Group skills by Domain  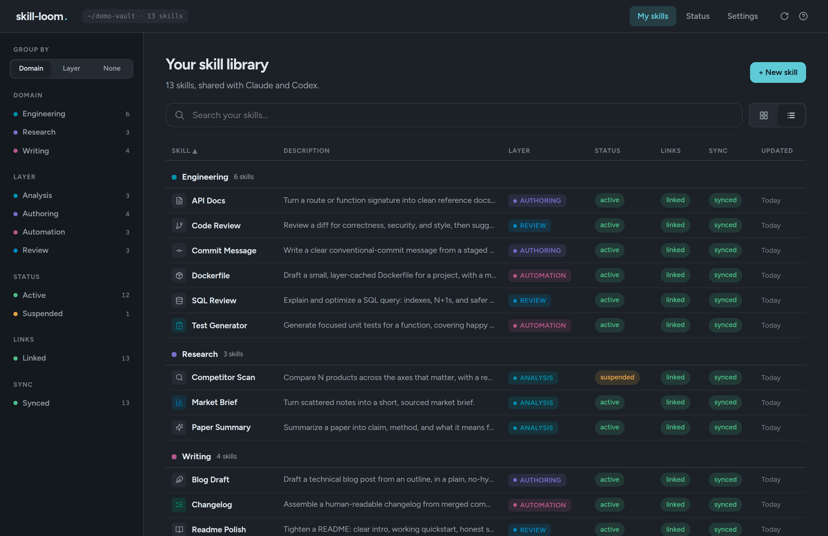coord(31,68)
